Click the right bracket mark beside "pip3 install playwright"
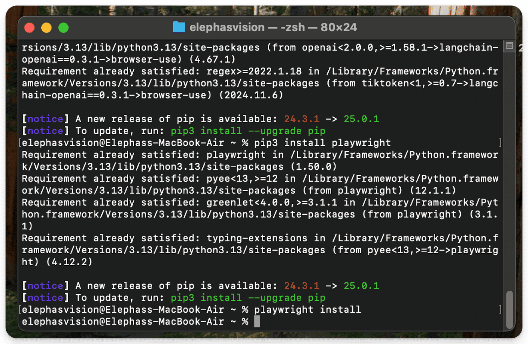Viewport: 528px width, 344px height. [500, 143]
